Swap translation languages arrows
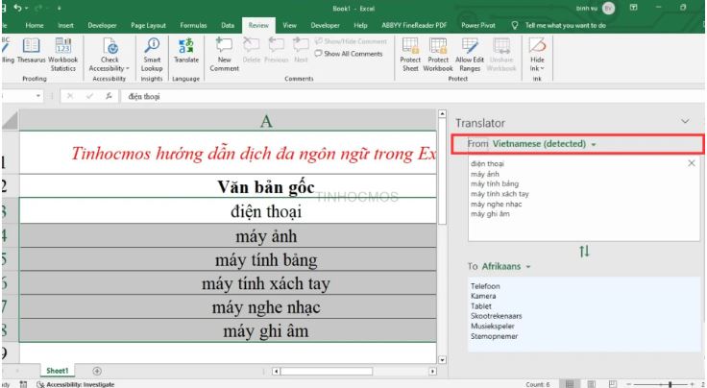 pyautogui.click(x=584, y=251)
